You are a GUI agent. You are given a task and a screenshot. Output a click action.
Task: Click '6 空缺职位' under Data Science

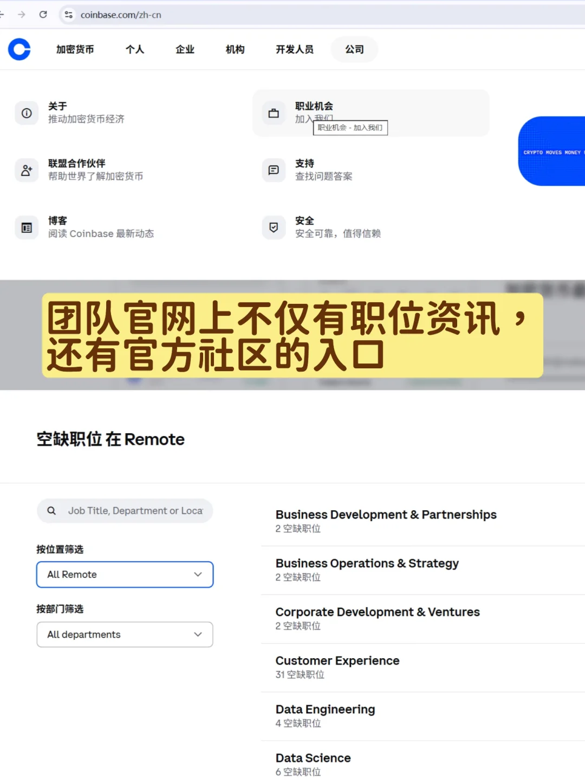coord(298,772)
